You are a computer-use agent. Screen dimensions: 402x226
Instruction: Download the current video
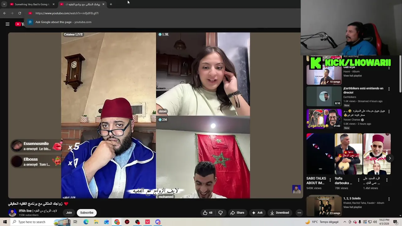280,213
